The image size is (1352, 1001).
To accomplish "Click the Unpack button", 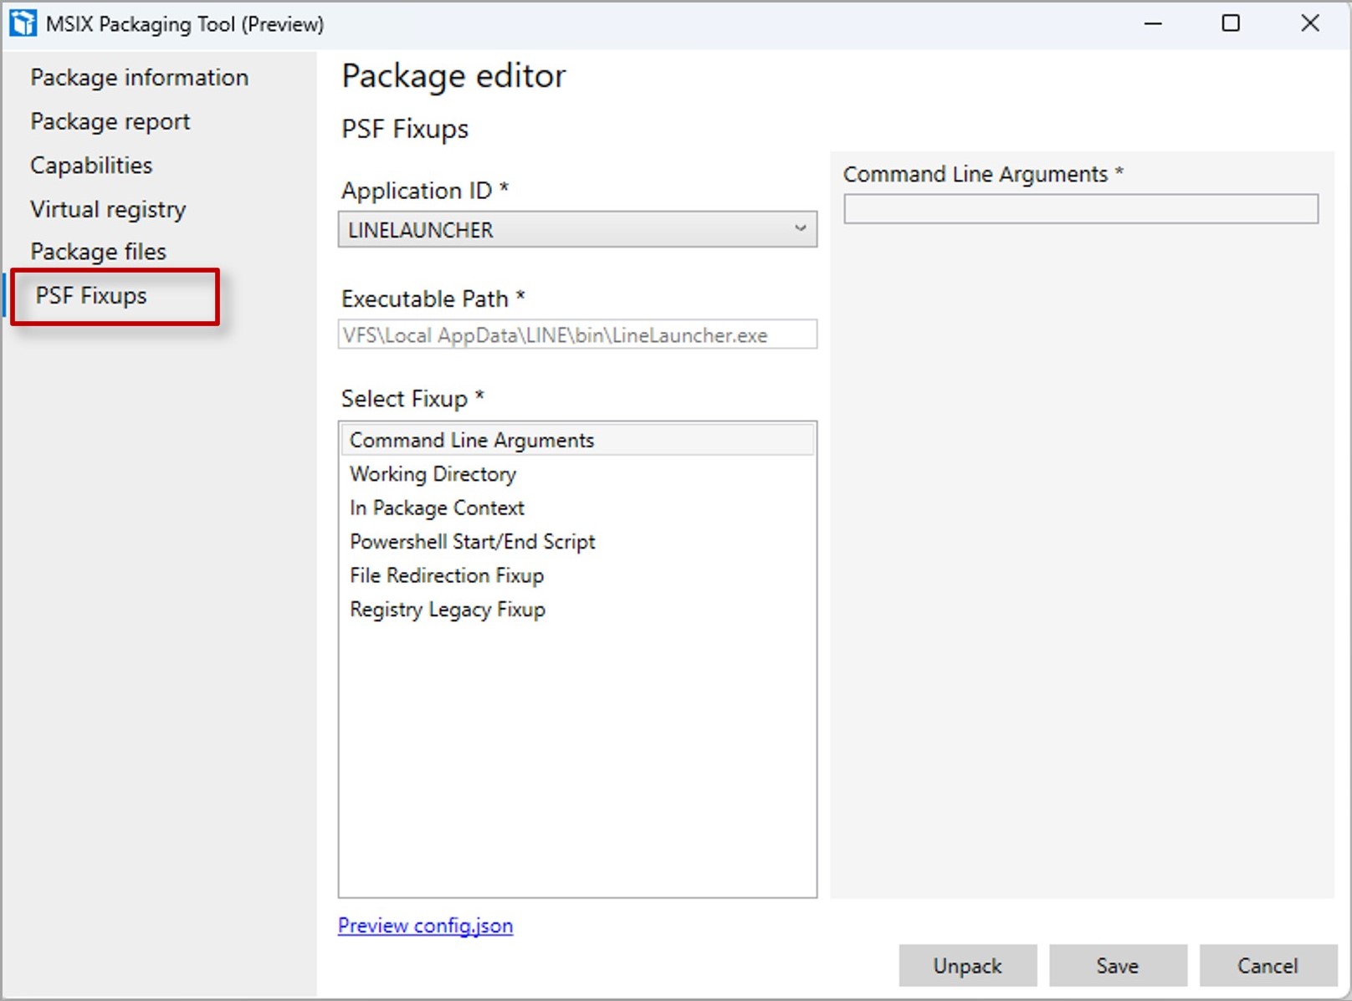I will pyautogui.click(x=967, y=966).
